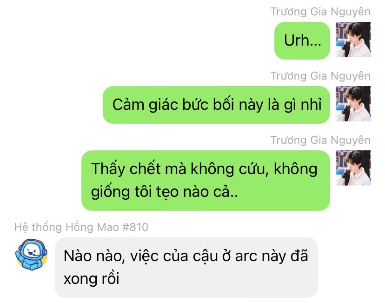Click 'xong rồi' on the bot reply's second line
385x303 pixels.
[x=91, y=279]
